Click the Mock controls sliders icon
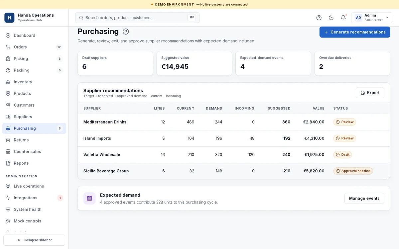 coord(8,221)
